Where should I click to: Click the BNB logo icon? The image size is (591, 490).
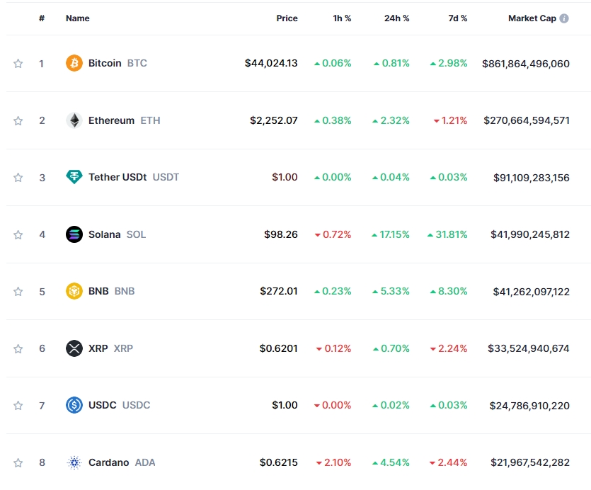[72, 291]
